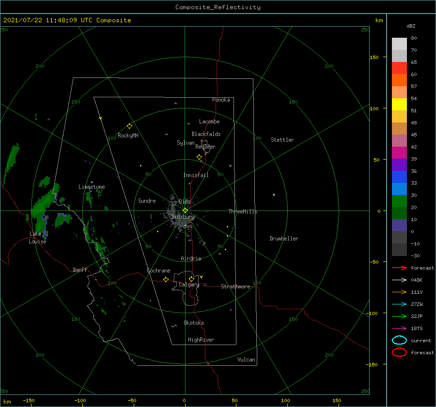This screenshot has height=407, width=436.
Task: Click yellow diamond marker below Cochrane
Action: (166, 280)
